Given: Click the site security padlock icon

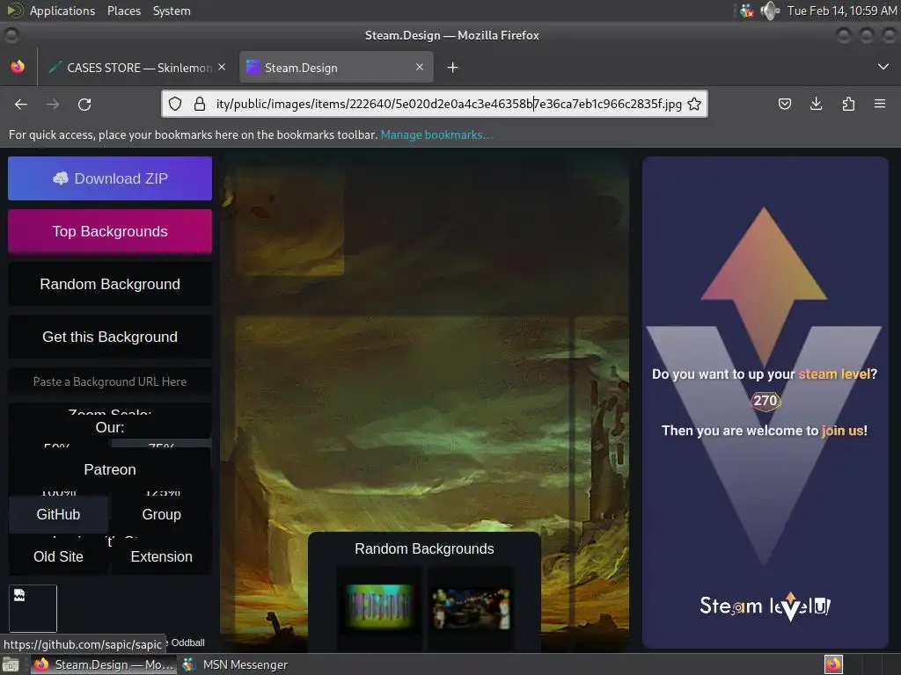Looking at the screenshot, I should [200, 104].
